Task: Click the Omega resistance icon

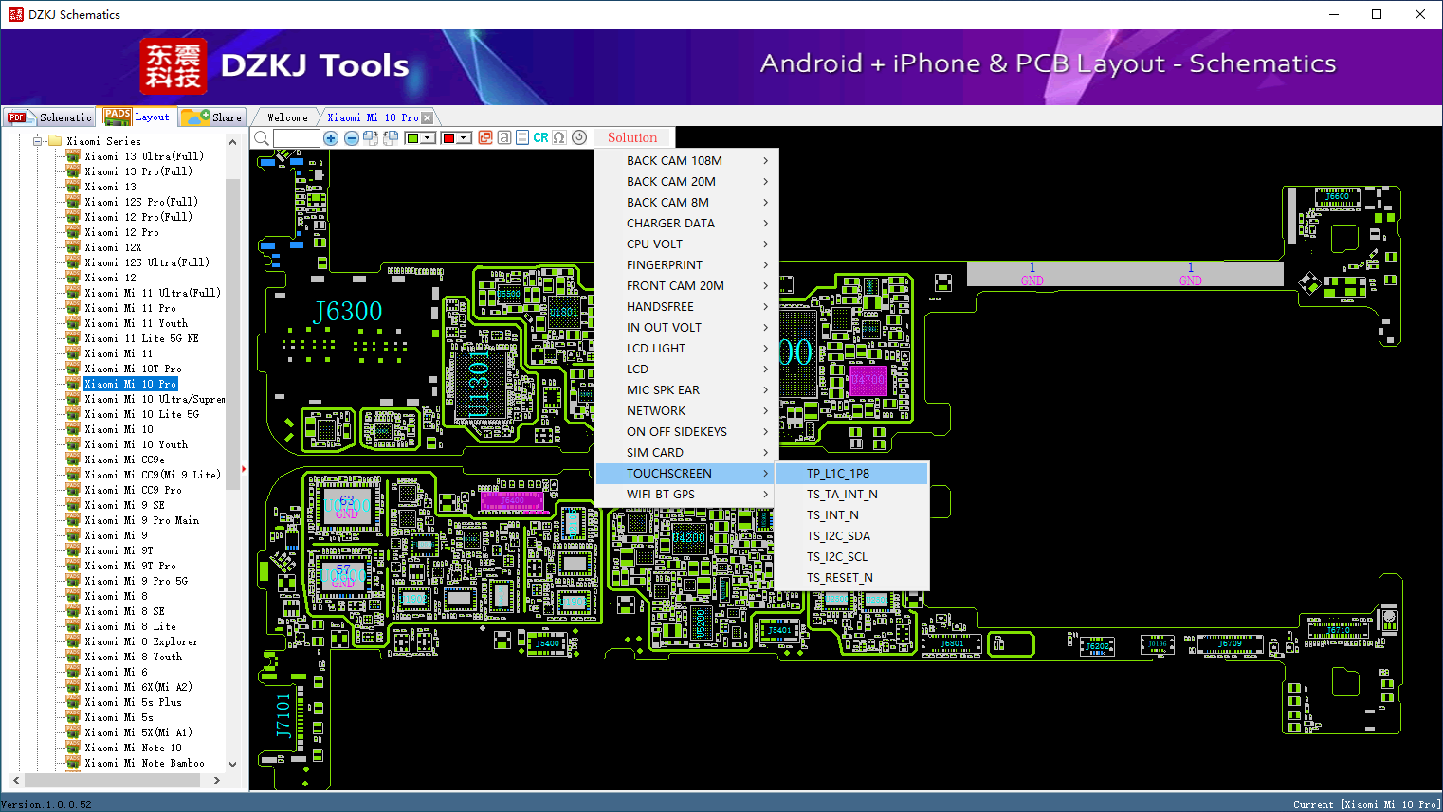Action: [x=559, y=138]
